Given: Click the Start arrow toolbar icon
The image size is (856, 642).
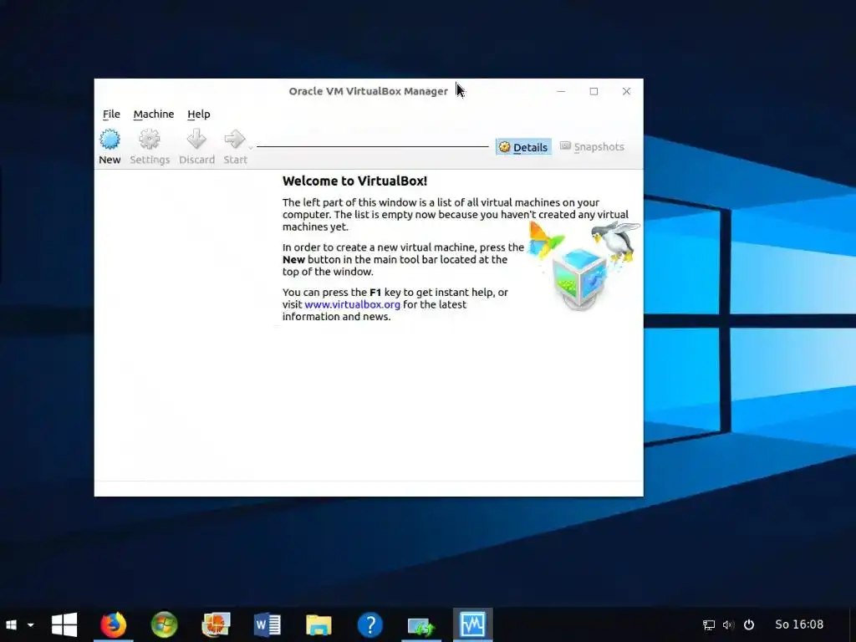Looking at the screenshot, I should pos(235,140).
